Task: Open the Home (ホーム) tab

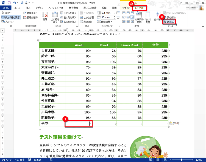Action: pos(17,8)
